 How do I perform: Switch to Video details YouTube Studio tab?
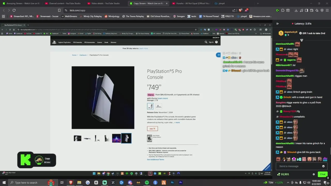click(106, 3)
